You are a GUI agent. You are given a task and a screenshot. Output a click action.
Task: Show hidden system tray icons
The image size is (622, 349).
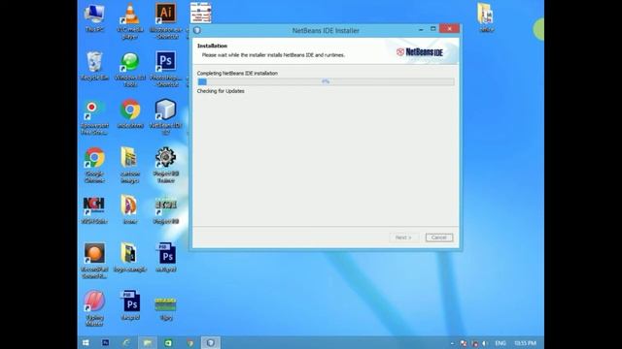click(x=453, y=343)
